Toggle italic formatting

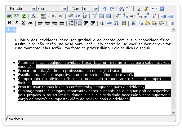click(x=16, y=23)
